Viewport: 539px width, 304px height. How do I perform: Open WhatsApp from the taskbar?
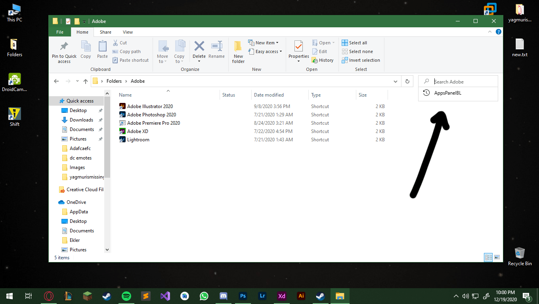(204, 296)
